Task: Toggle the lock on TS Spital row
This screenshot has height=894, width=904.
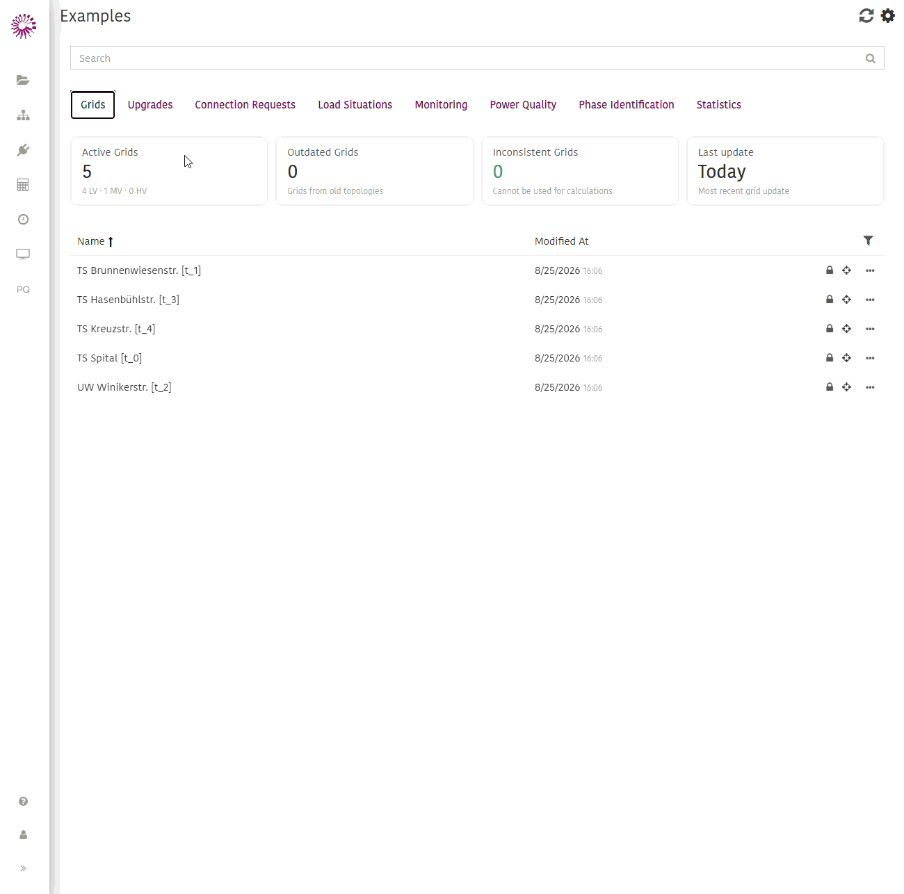Action: click(830, 358)
